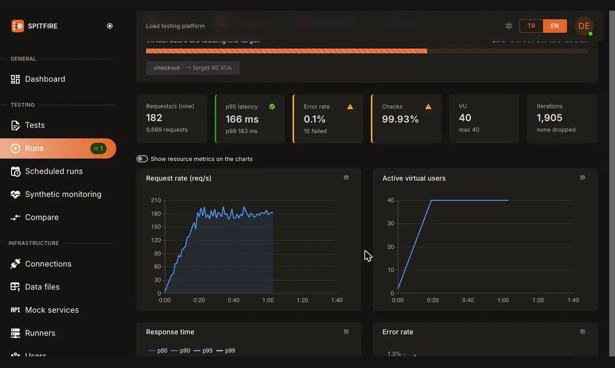This screenshot has width=615, height=368.
Task: Open Runners via its server icon
Action: 15,333
